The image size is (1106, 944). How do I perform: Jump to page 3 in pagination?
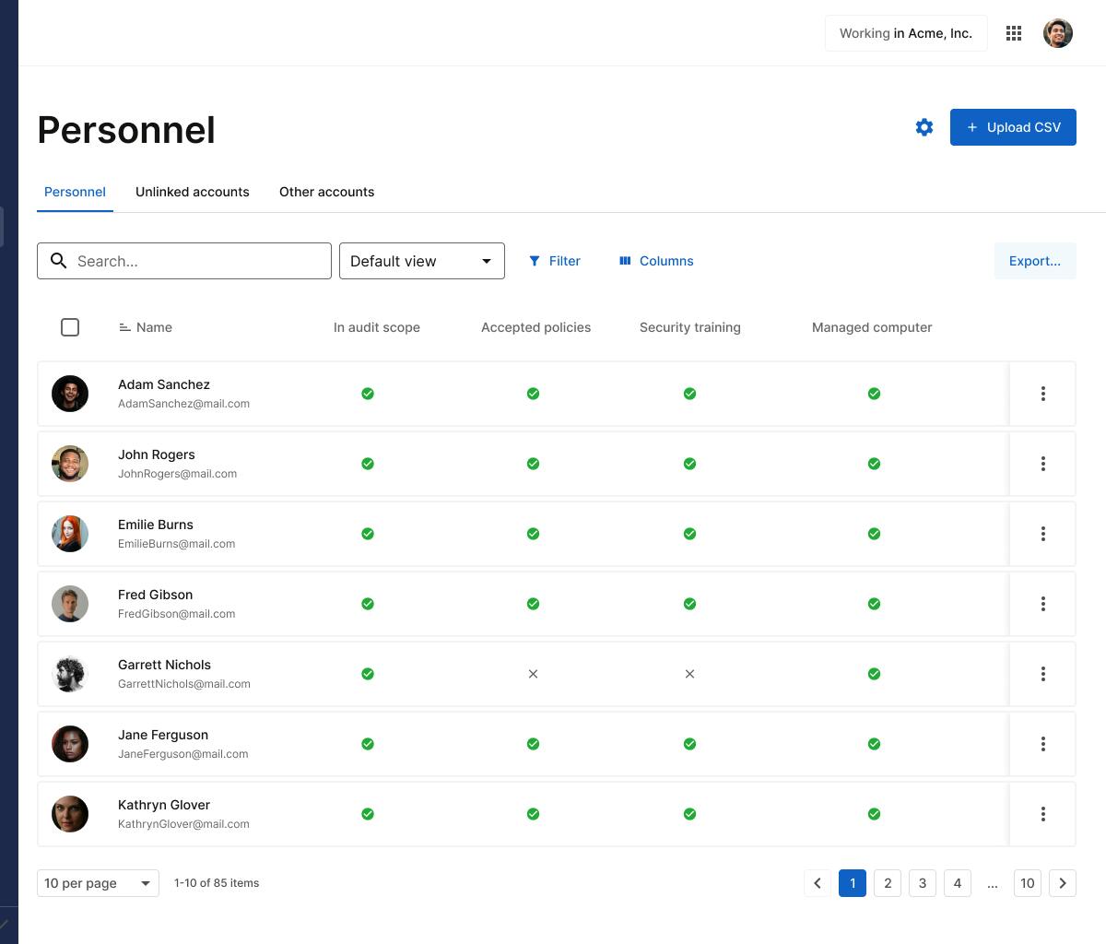[x=923, y=883]
